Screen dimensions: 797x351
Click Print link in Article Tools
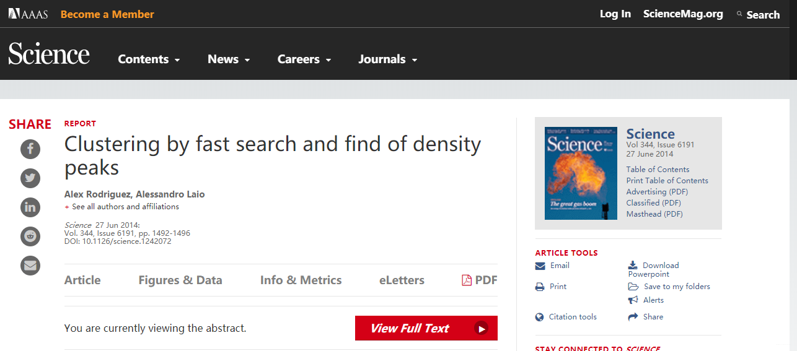click(558, 287)
